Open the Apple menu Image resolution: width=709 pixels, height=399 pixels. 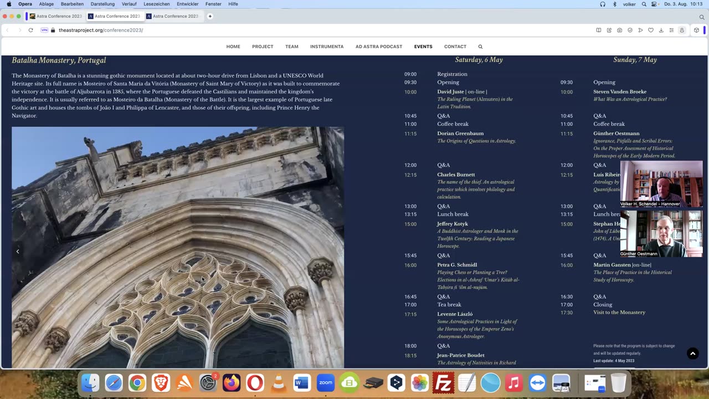(9, 4)
